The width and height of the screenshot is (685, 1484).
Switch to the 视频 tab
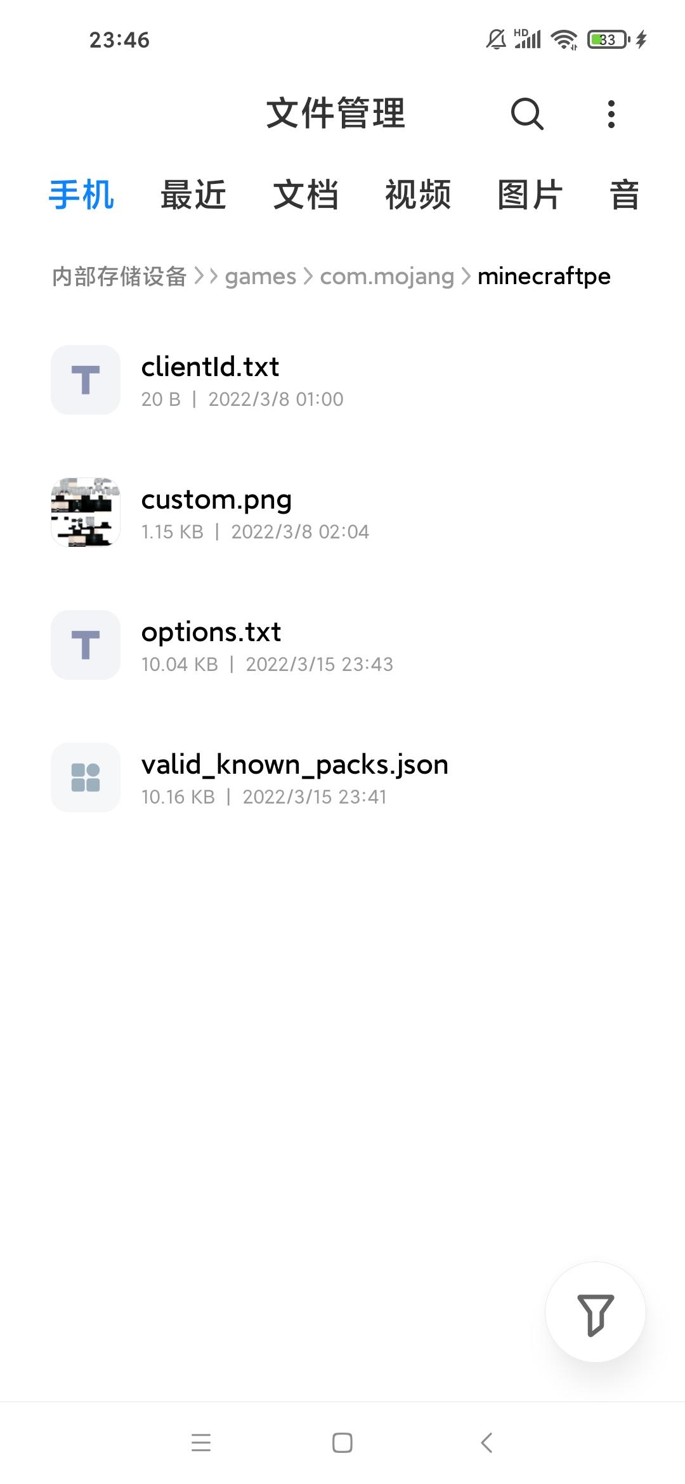418,195
